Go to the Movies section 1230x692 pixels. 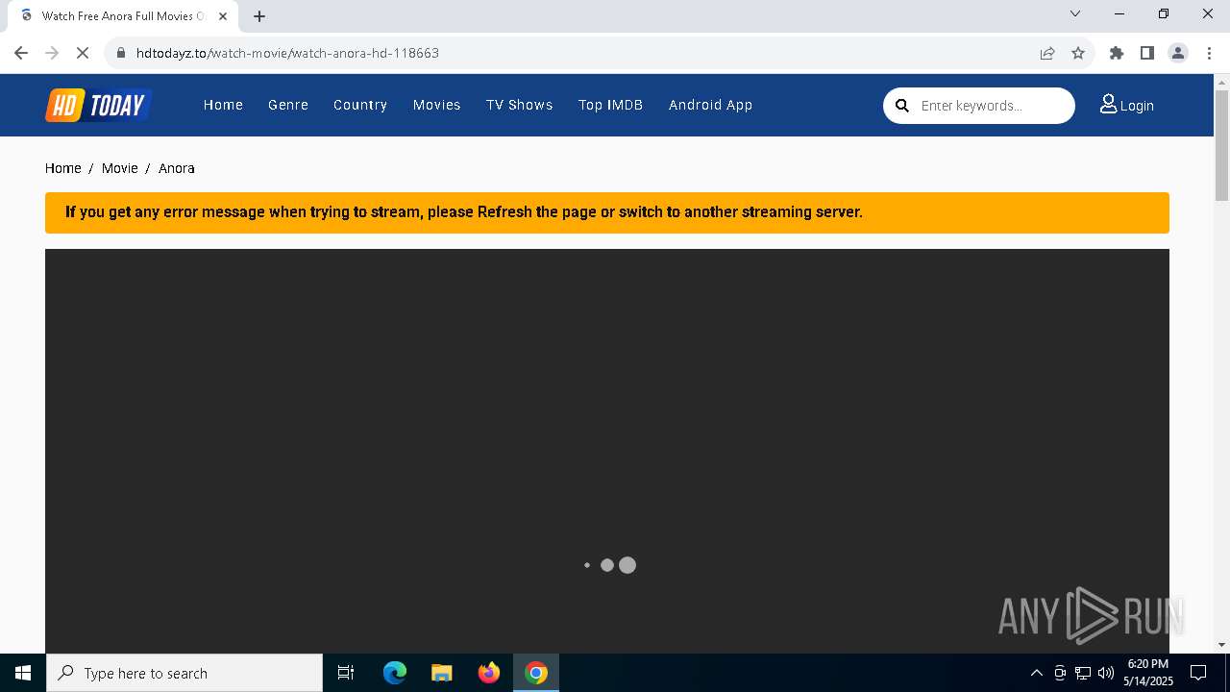click(x=437, y=105)
